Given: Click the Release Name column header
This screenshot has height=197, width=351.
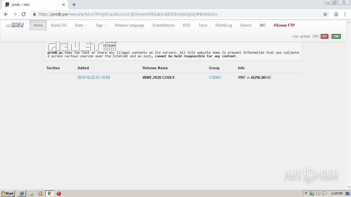Looking at the screenshot, I should pos(155,68).
